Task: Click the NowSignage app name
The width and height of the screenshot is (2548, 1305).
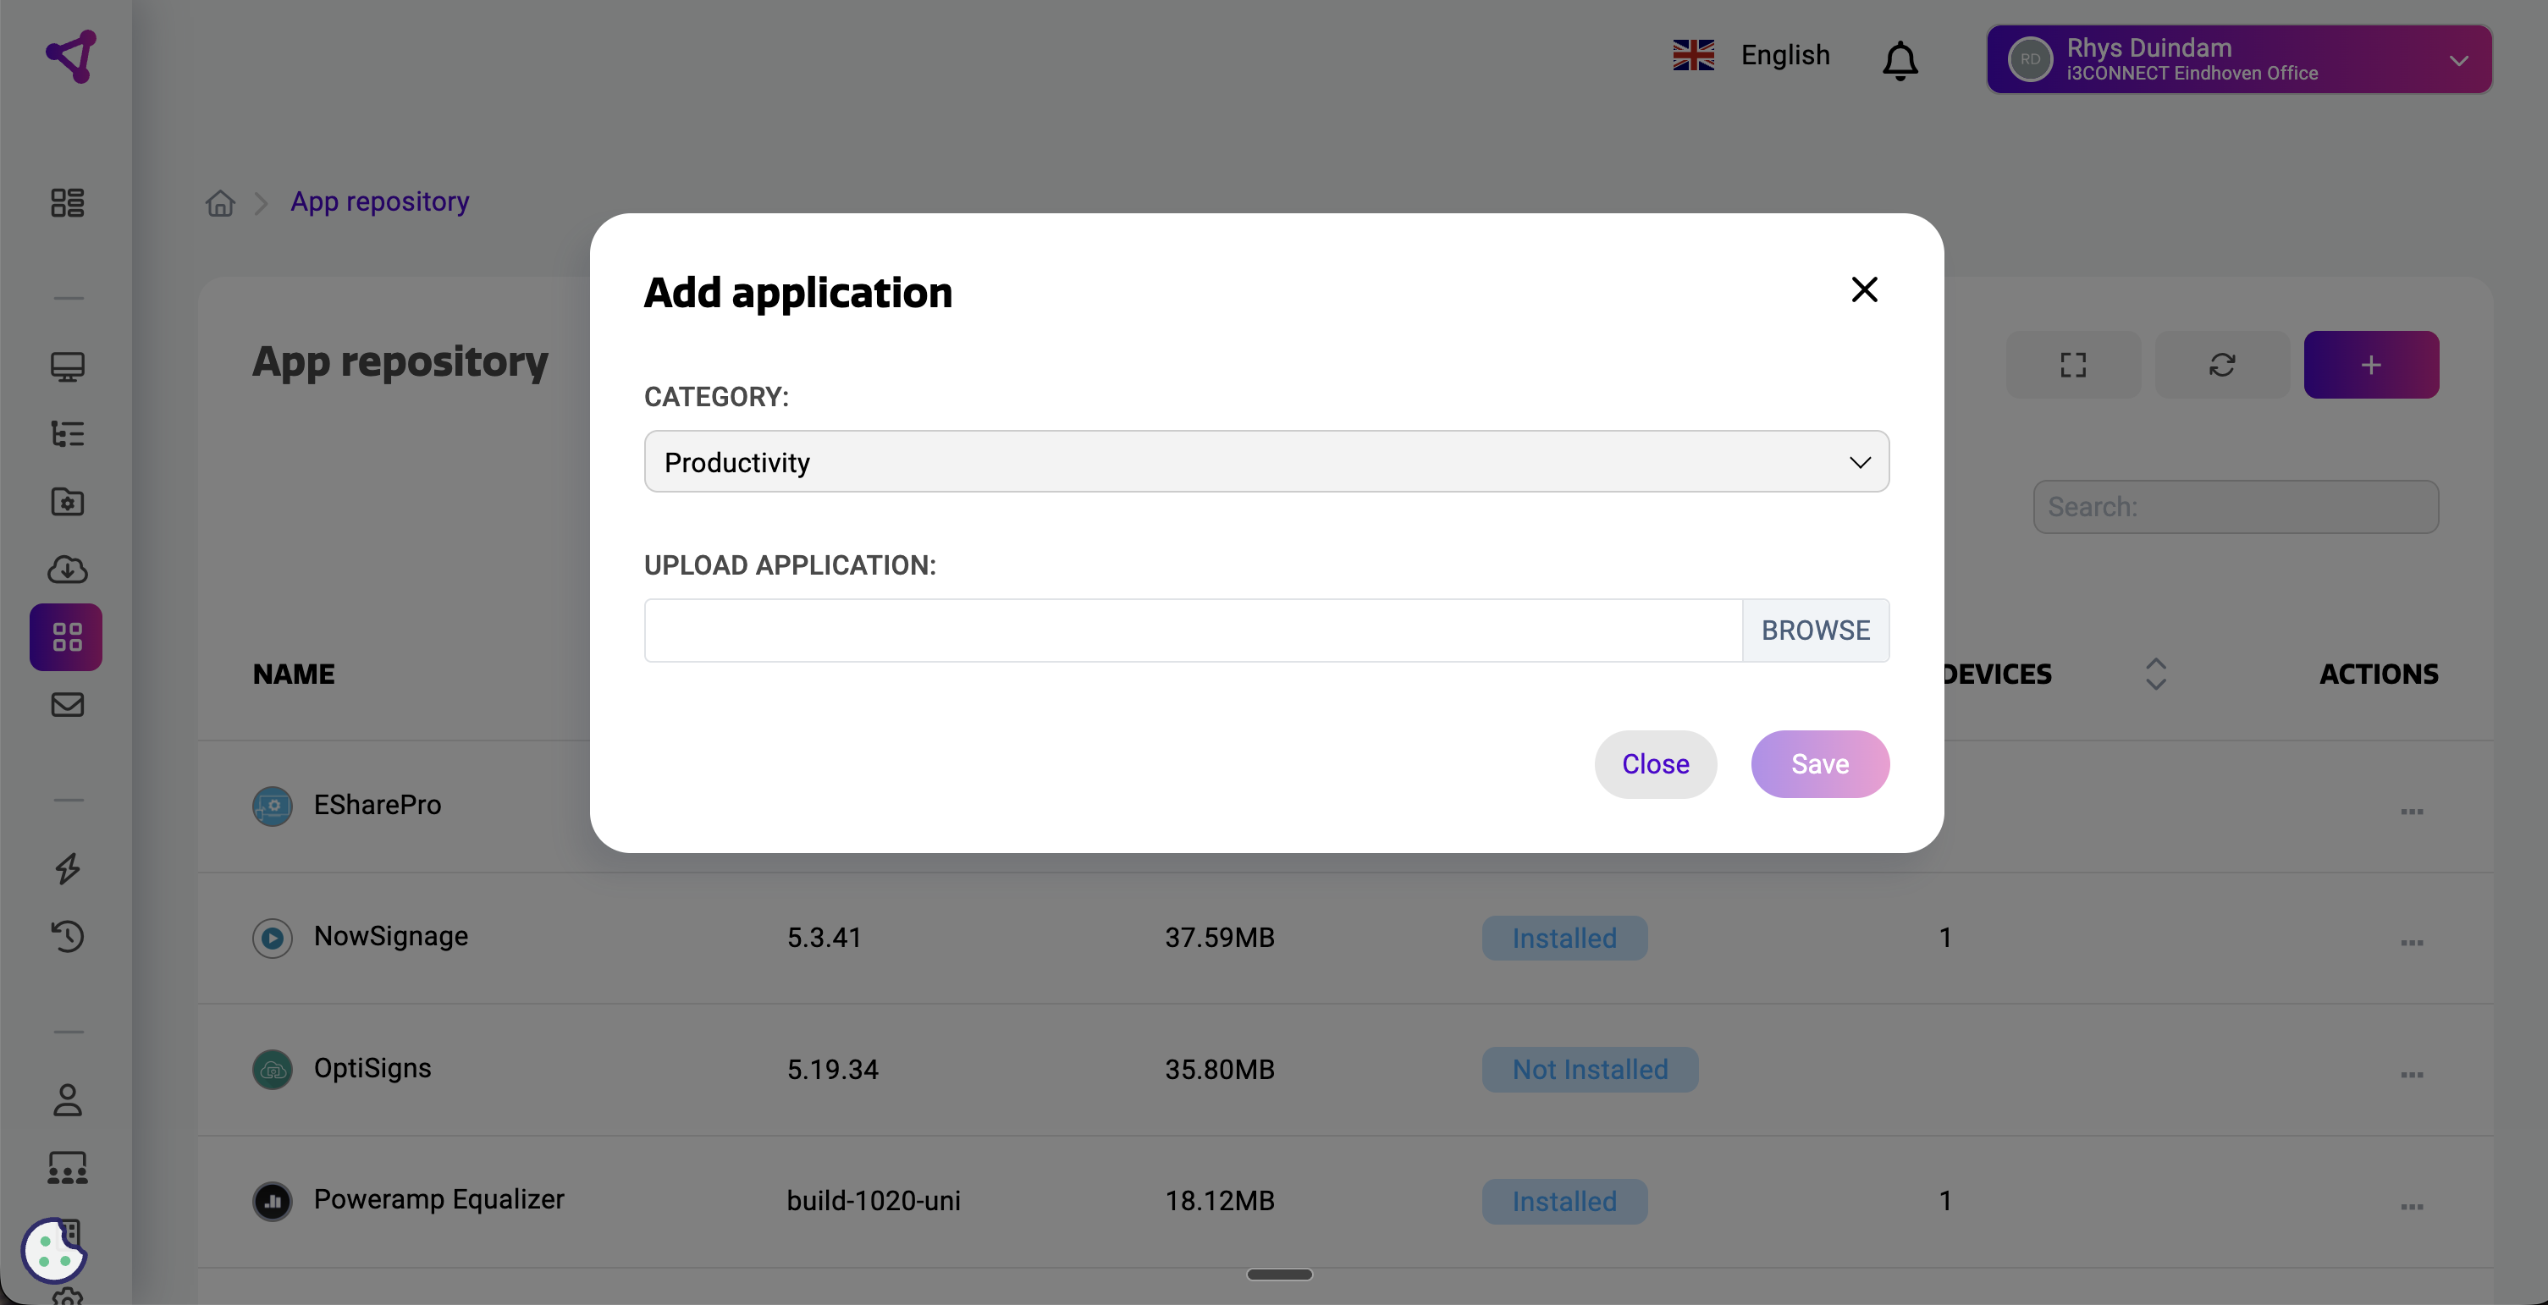Action: 391,936
